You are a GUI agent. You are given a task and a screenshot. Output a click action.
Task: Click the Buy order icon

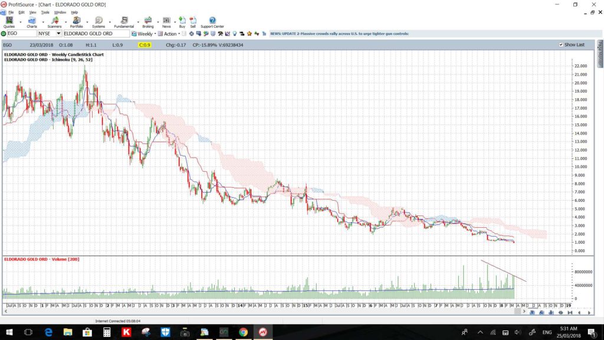point(182,20)
